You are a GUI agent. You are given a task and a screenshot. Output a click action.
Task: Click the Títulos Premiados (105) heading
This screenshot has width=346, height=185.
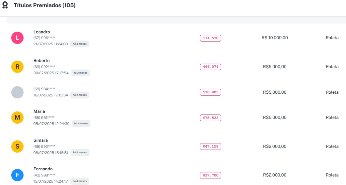45,5
